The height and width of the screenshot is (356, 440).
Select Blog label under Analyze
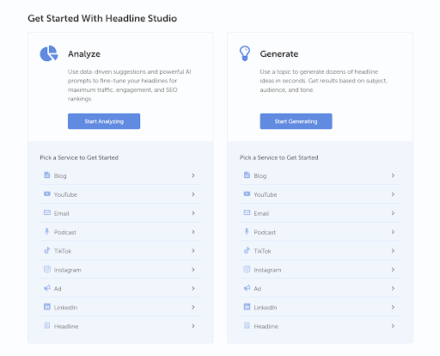60,176
